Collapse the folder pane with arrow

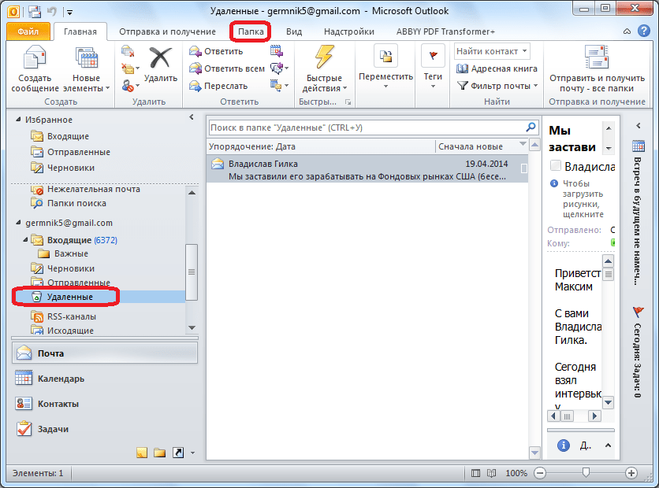191,117
